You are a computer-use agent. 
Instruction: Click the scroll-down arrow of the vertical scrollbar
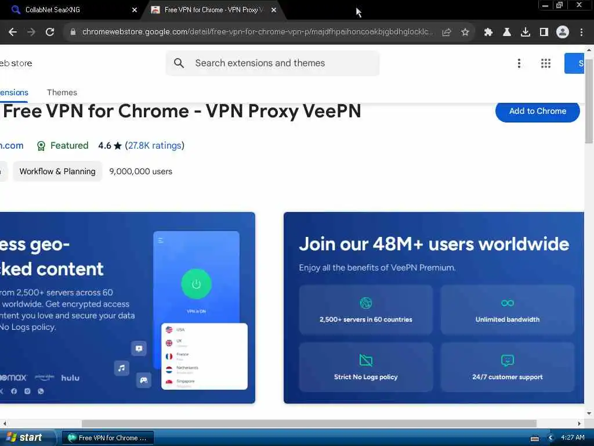tap(589, 413)
